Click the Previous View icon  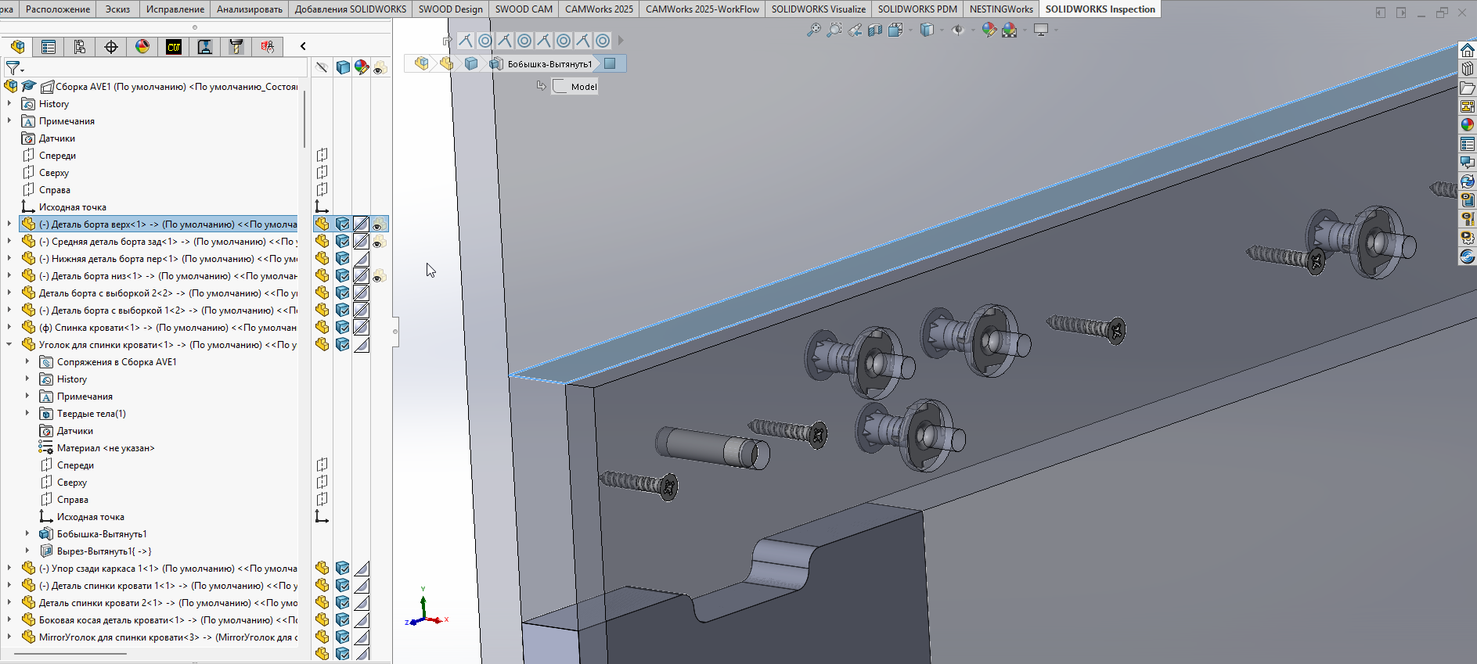[855, 30]
